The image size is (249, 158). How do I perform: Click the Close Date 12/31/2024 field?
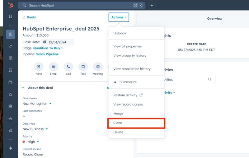point(57,42)
